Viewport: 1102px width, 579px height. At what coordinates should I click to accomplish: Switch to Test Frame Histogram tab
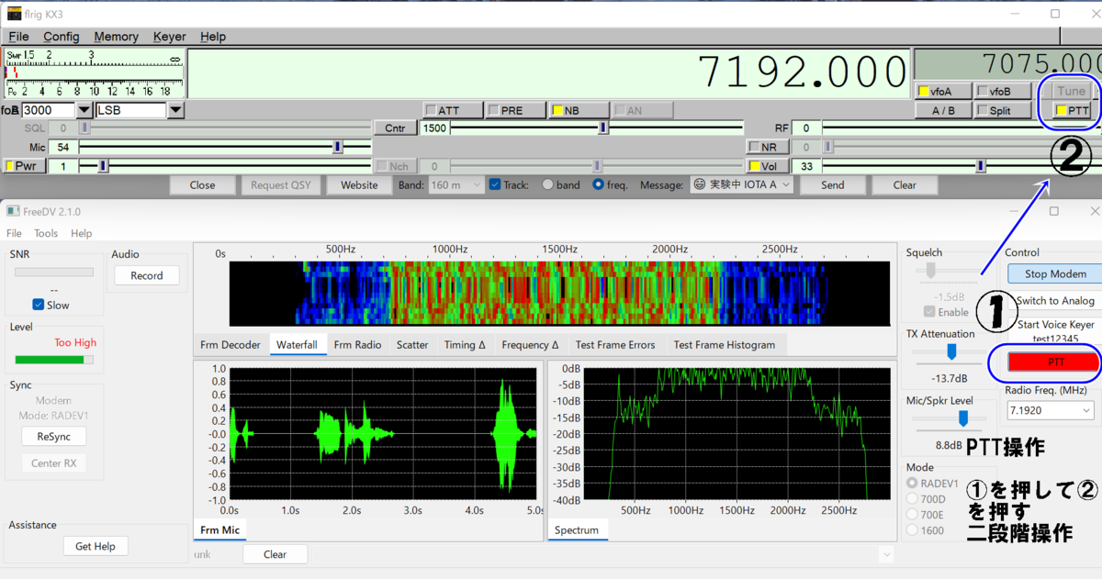(x=725, y=345)
